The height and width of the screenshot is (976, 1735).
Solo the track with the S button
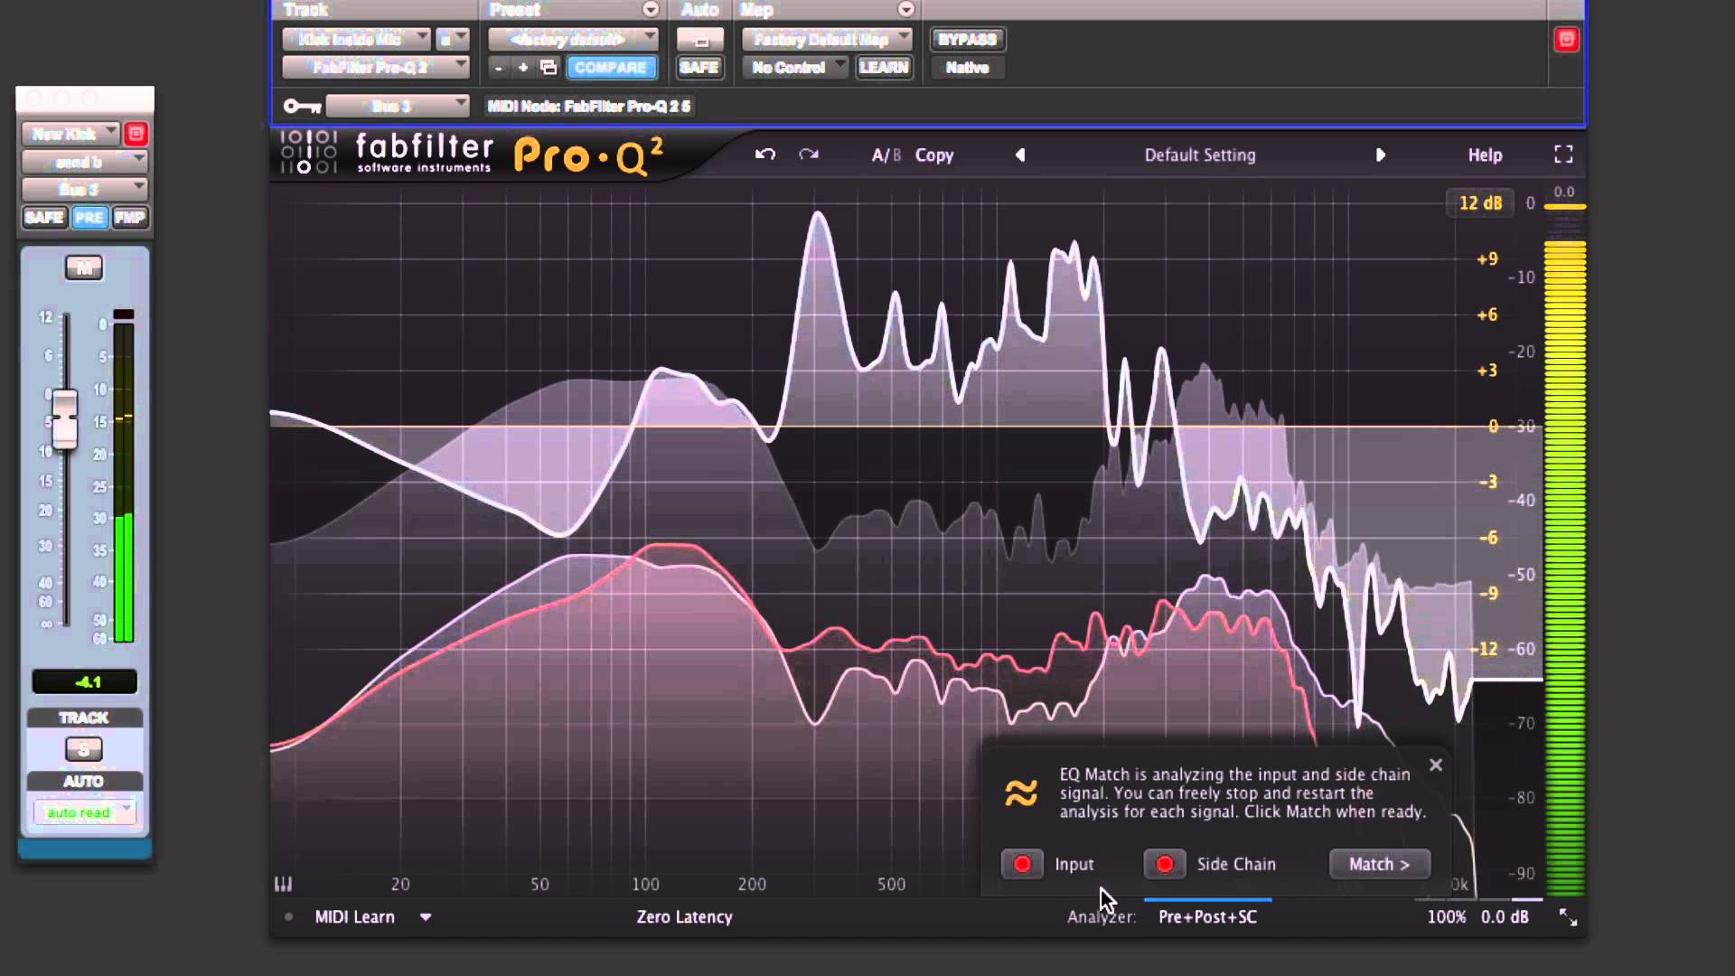pos(84,749)
